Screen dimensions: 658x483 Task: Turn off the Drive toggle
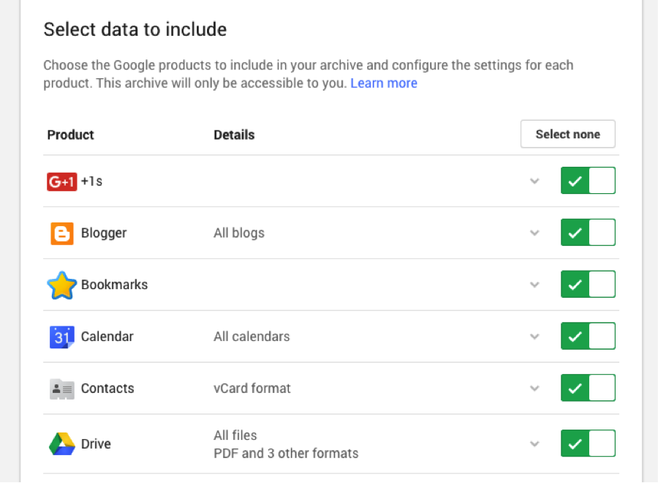pyautogui.click(x=588, y=443)
